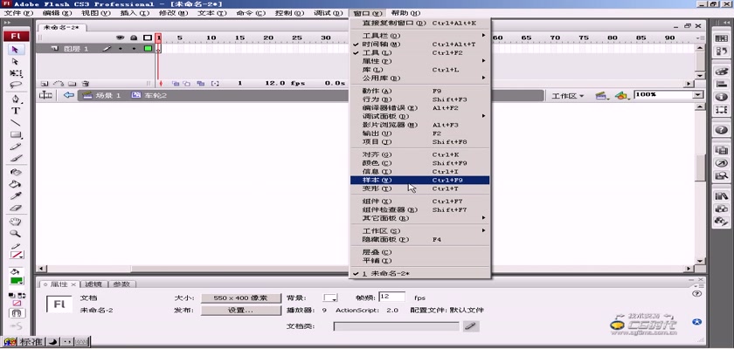Select the Zoom magnifier tool
Screen dimensions: 734x349
pos(16,234)
